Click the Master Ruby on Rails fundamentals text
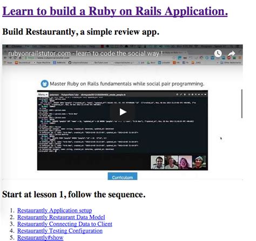Screen dimensions: 256x241 (x=127, y=84)
